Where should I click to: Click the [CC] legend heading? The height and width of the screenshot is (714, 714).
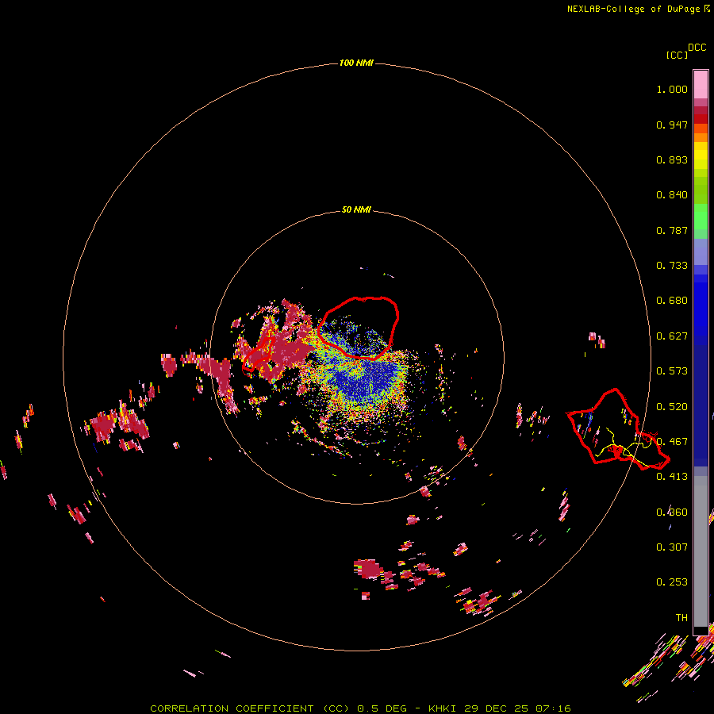point(677,55)
